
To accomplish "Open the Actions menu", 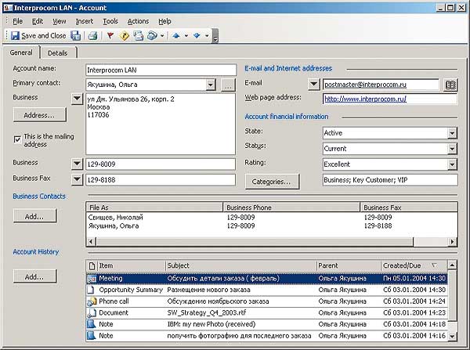I will click(138, 21).
